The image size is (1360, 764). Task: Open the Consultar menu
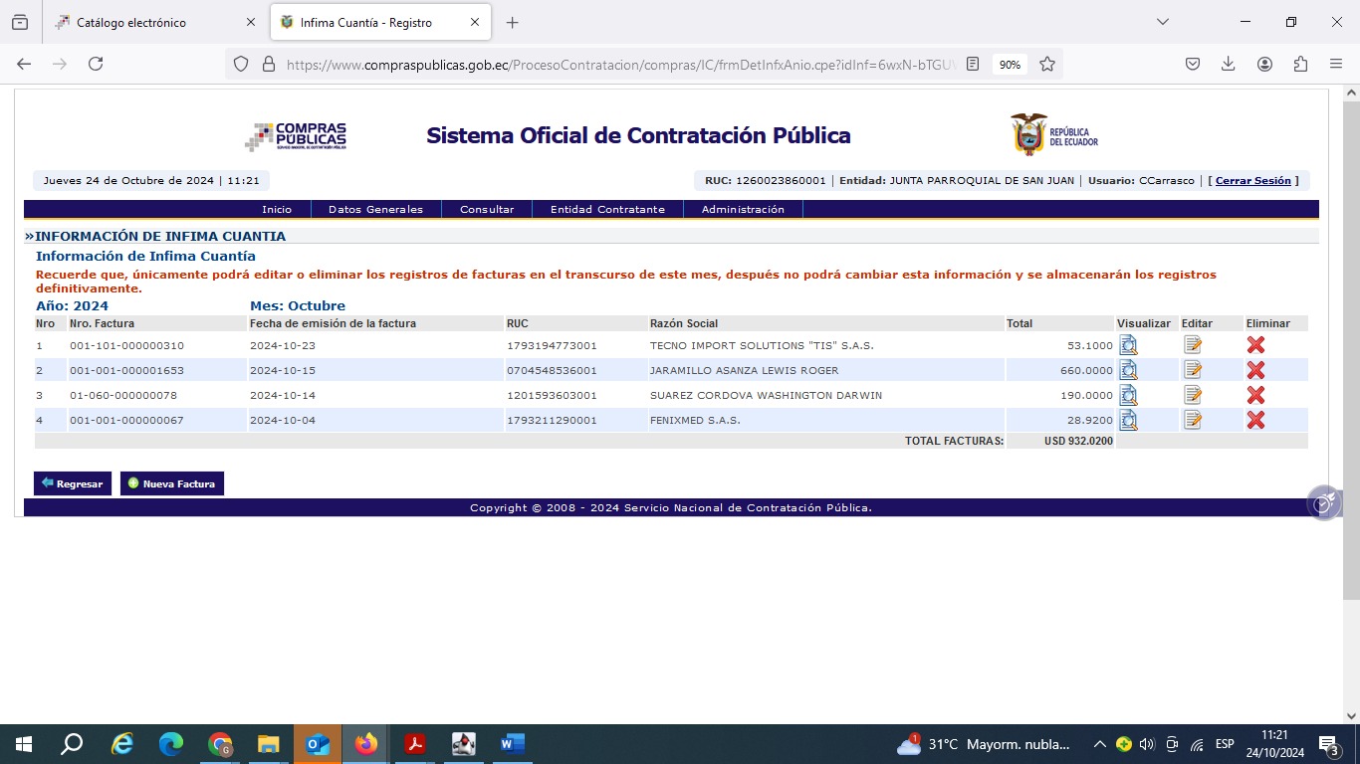[487, 210]
